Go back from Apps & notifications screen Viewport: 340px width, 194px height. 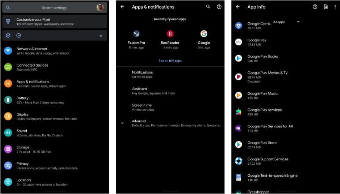point(122,7)
